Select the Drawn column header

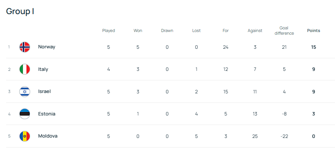167,30
